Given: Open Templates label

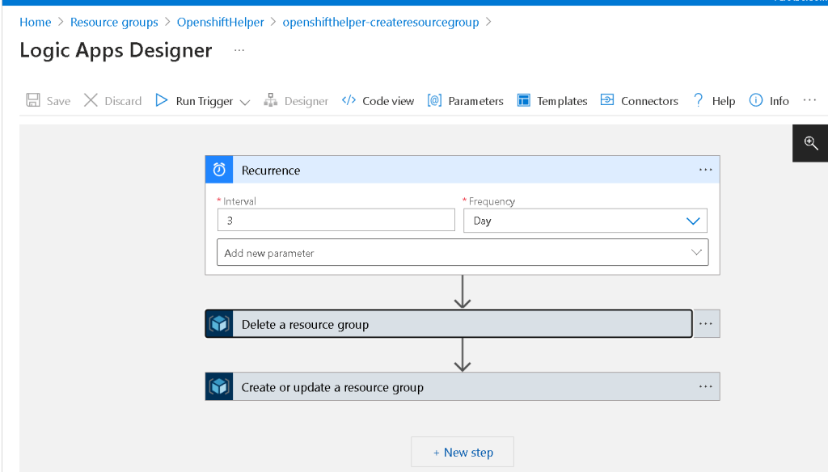Looking at the screenshot, I should tap(562, 101).
